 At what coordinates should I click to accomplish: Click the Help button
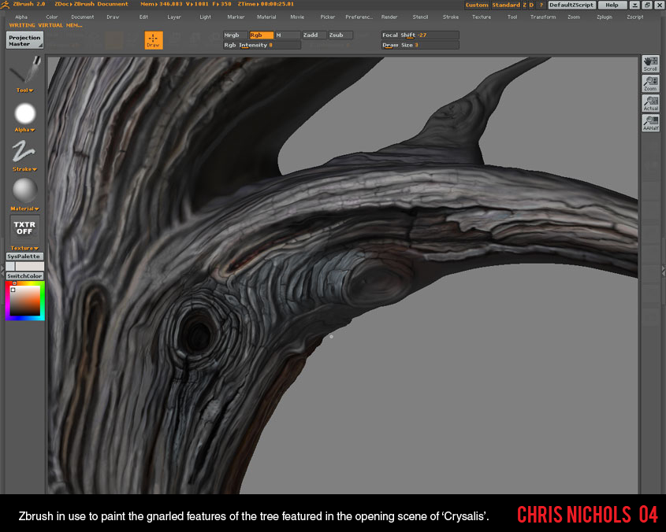click(612, 5)
